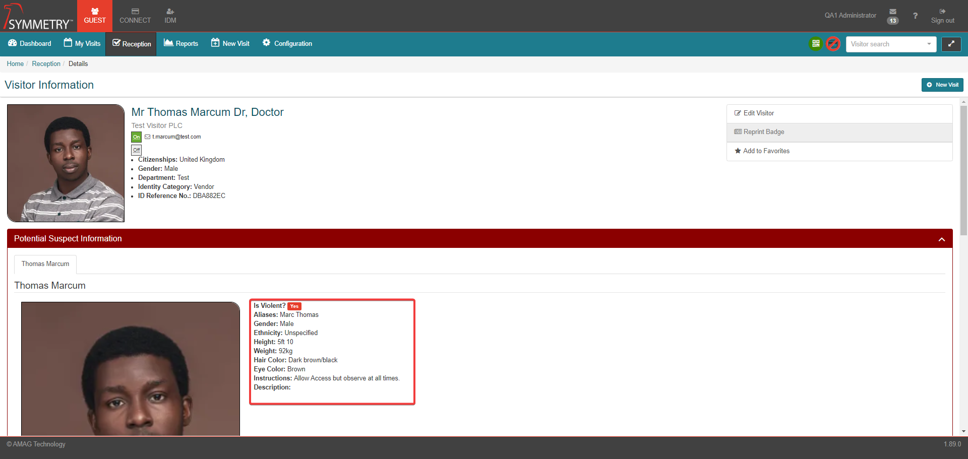This screenshot has width=968, height=459.
Task: Click AMAG Technology footer text
Action: (36, 444)
